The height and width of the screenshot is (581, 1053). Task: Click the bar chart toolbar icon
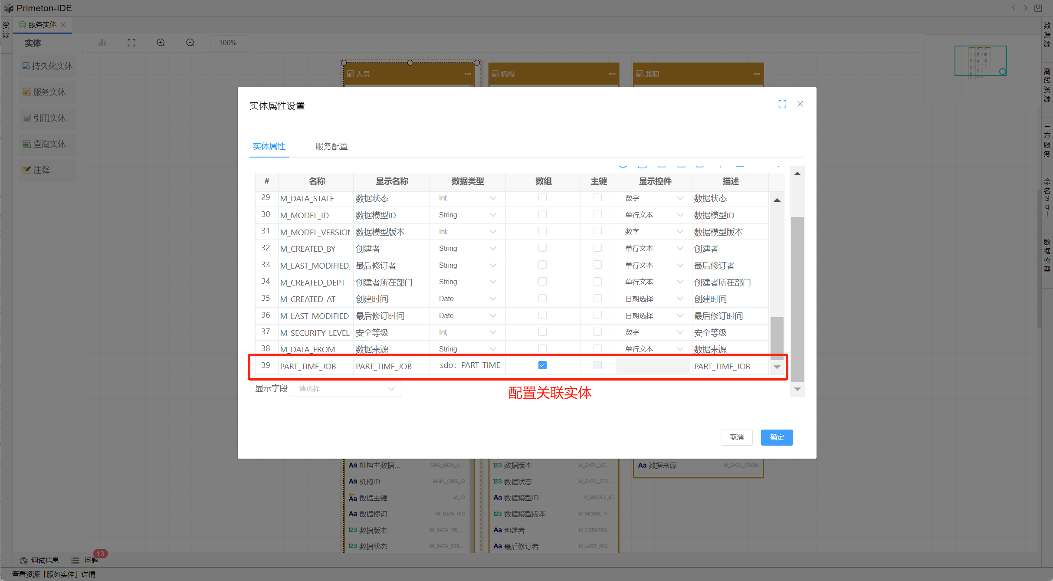click(102, 43)
